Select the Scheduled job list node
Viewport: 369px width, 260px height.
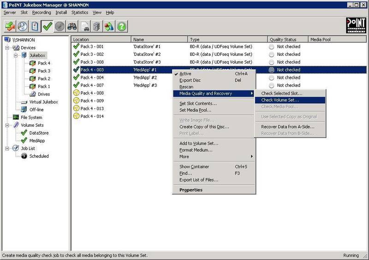39,156
